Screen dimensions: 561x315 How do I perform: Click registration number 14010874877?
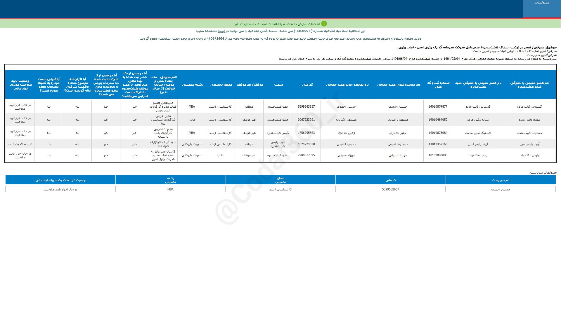(438, 107)
